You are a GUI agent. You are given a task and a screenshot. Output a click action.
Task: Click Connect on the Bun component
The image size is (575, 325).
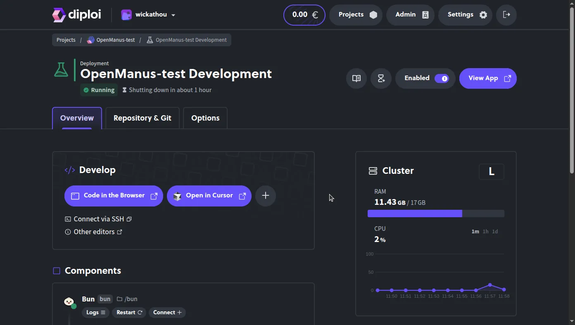167,313
